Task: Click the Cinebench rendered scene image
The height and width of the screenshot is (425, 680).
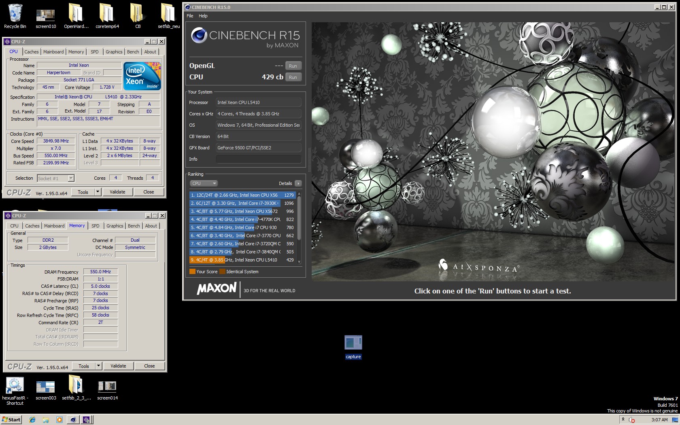Action: click(493, 152)
